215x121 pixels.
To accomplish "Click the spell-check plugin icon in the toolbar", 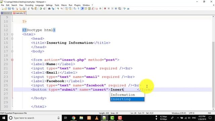I will pos(124,8).
